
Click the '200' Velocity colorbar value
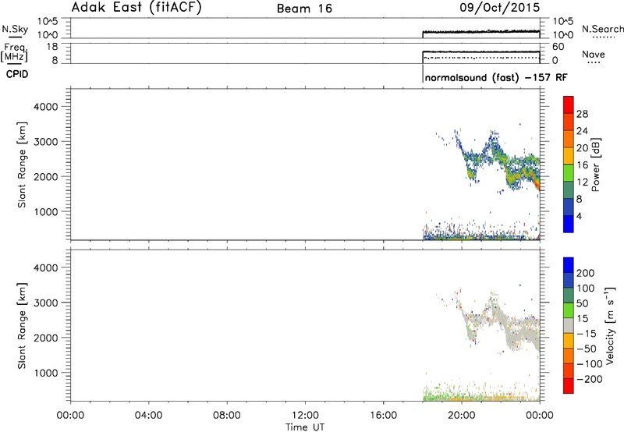pos(586,273)
